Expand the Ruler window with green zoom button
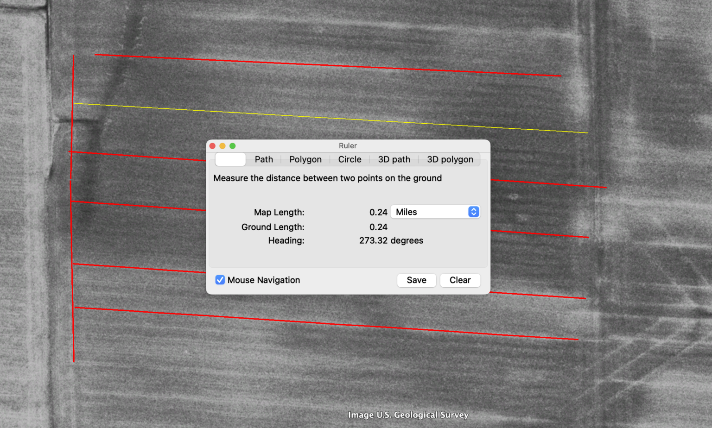Viewport: 712px width, 428px height. (232, 145)
